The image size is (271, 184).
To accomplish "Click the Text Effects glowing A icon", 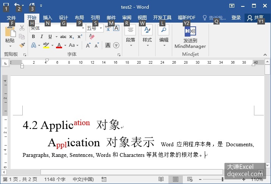I will [x=34, y=46].
